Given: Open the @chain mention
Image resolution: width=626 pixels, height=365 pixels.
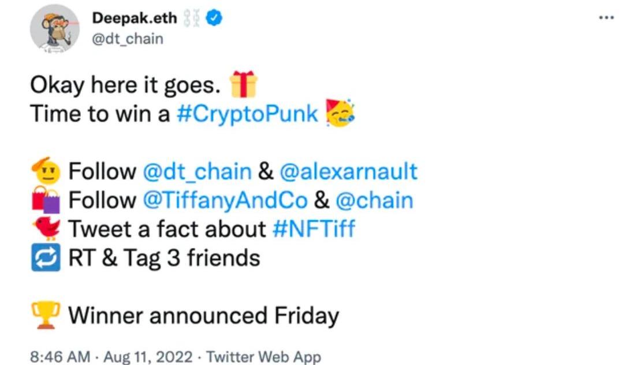Looking at the screenshot, I should tap(374, 201).
